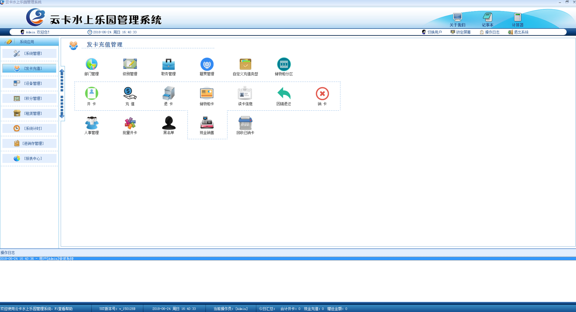This screenshot has width=576, height=312.
Task: Open the [进销存管理] sidebar menu
Action: [29, 143]
